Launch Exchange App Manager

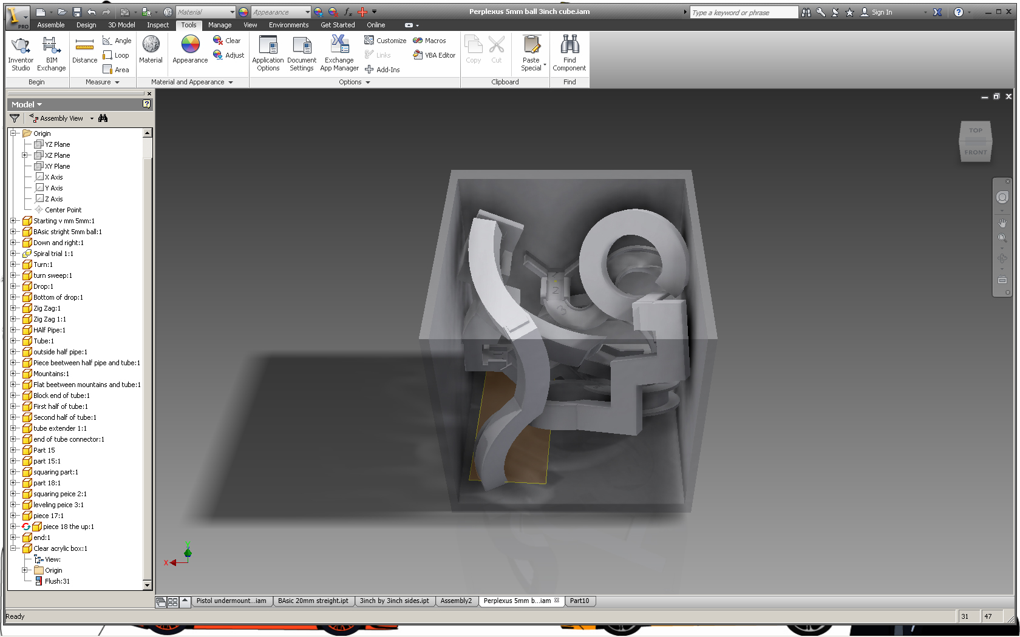click(x=339, y=53)
